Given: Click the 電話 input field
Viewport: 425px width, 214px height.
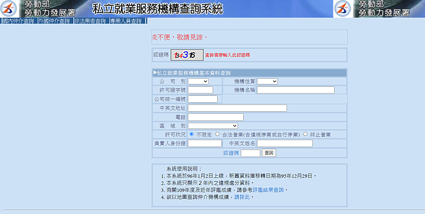Looking at the screenshot, I should tap(216, 117).
